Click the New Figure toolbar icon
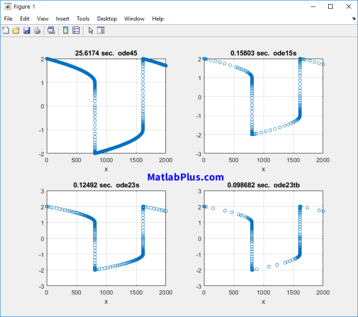 coord(6,30)
